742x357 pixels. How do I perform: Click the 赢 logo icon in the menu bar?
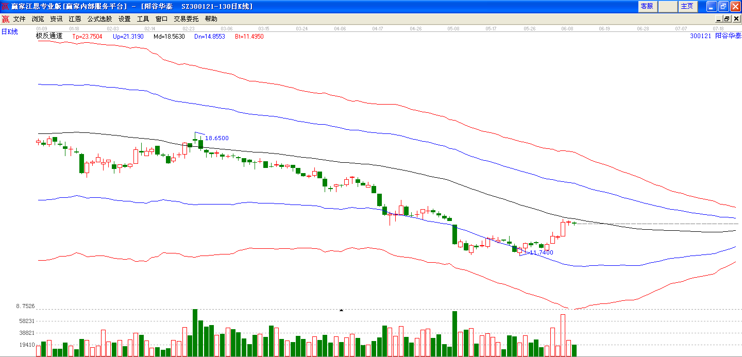point(5,19)
